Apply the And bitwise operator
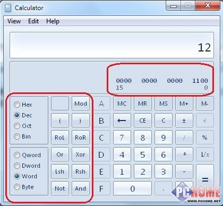The height and width of the screenshot is (206, 223). tap(81, 188)
